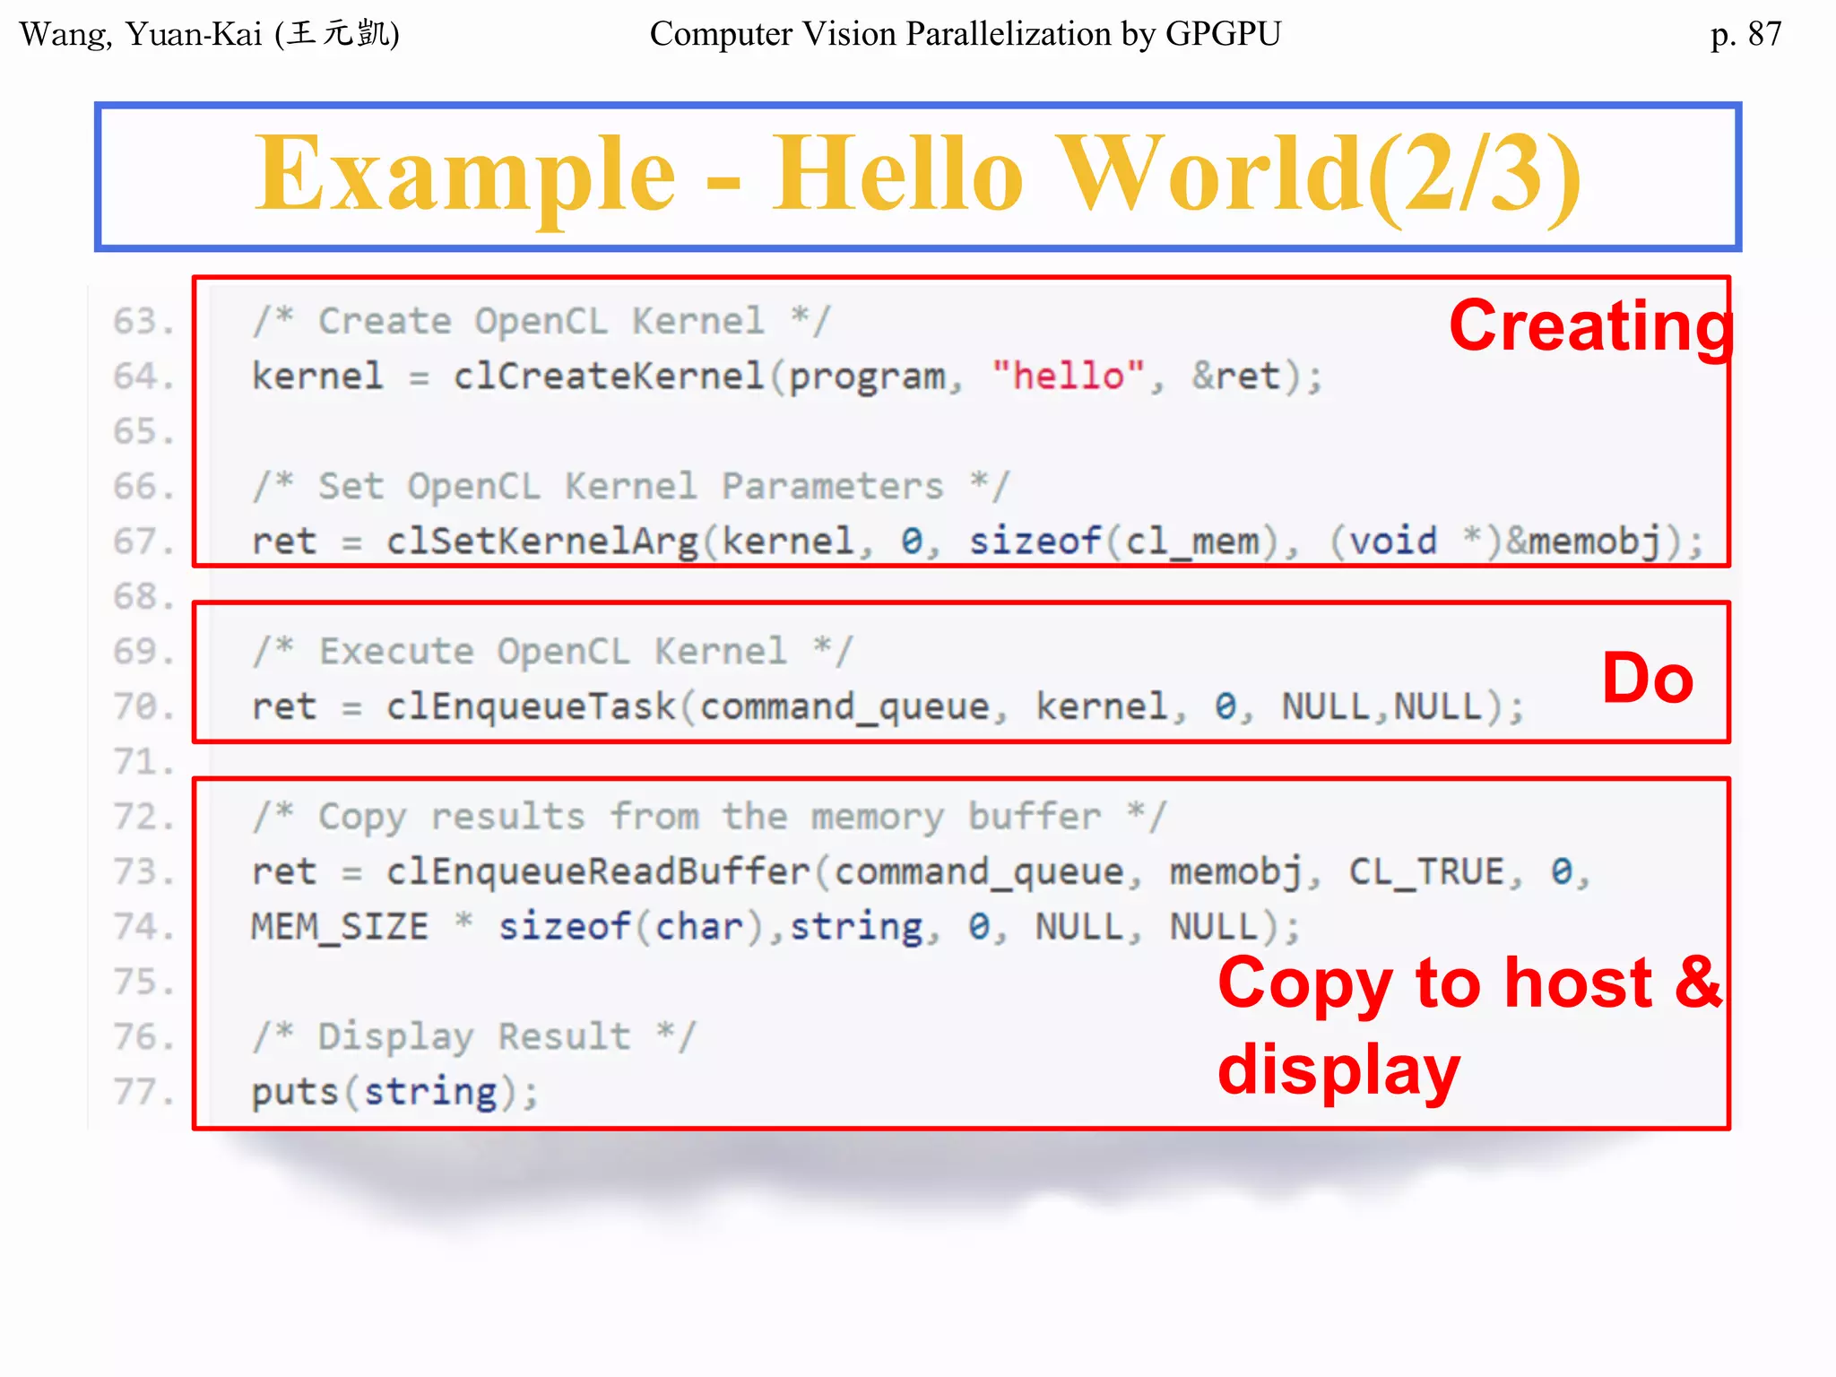Viewport: 1836px width, 1377px height.
Task: Click the red 'display' label
Action: [x=1339, y=1071]
